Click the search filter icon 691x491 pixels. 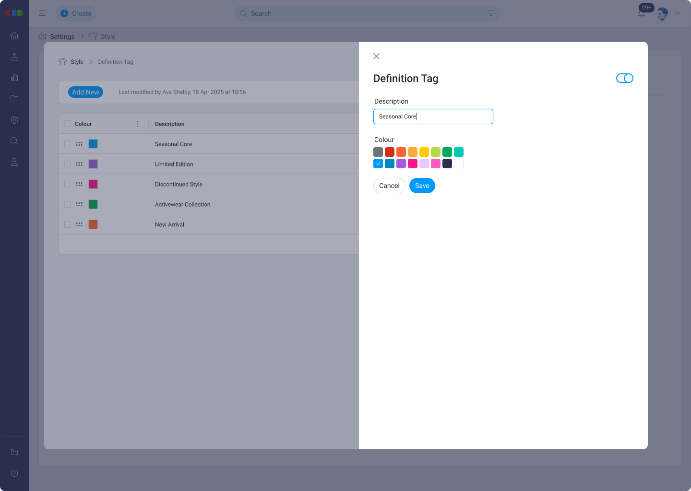pos(490,13)
